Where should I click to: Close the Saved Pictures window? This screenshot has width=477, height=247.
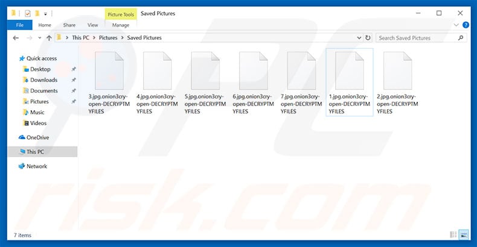[x=460, y=13]
